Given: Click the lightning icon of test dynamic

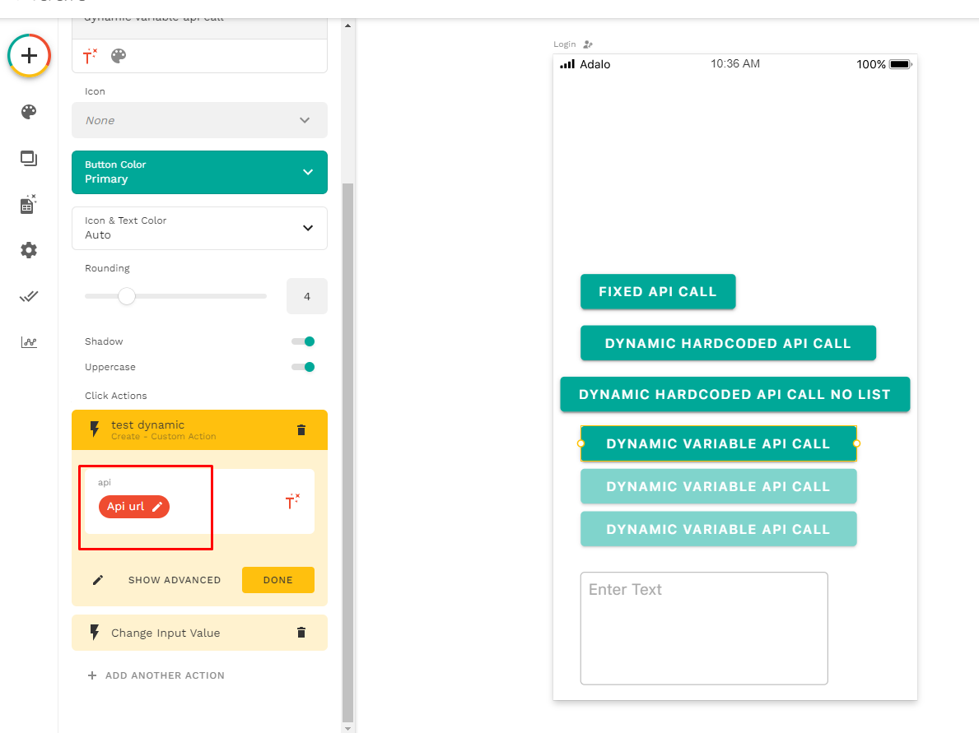Looking at the screenshot, I should [x=95, y=429].
